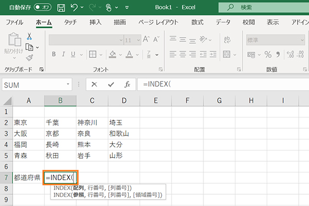This screenshot has height=206, width=309.
Task: Cancel formula entry with X icon
Action: tap(94, 84)
